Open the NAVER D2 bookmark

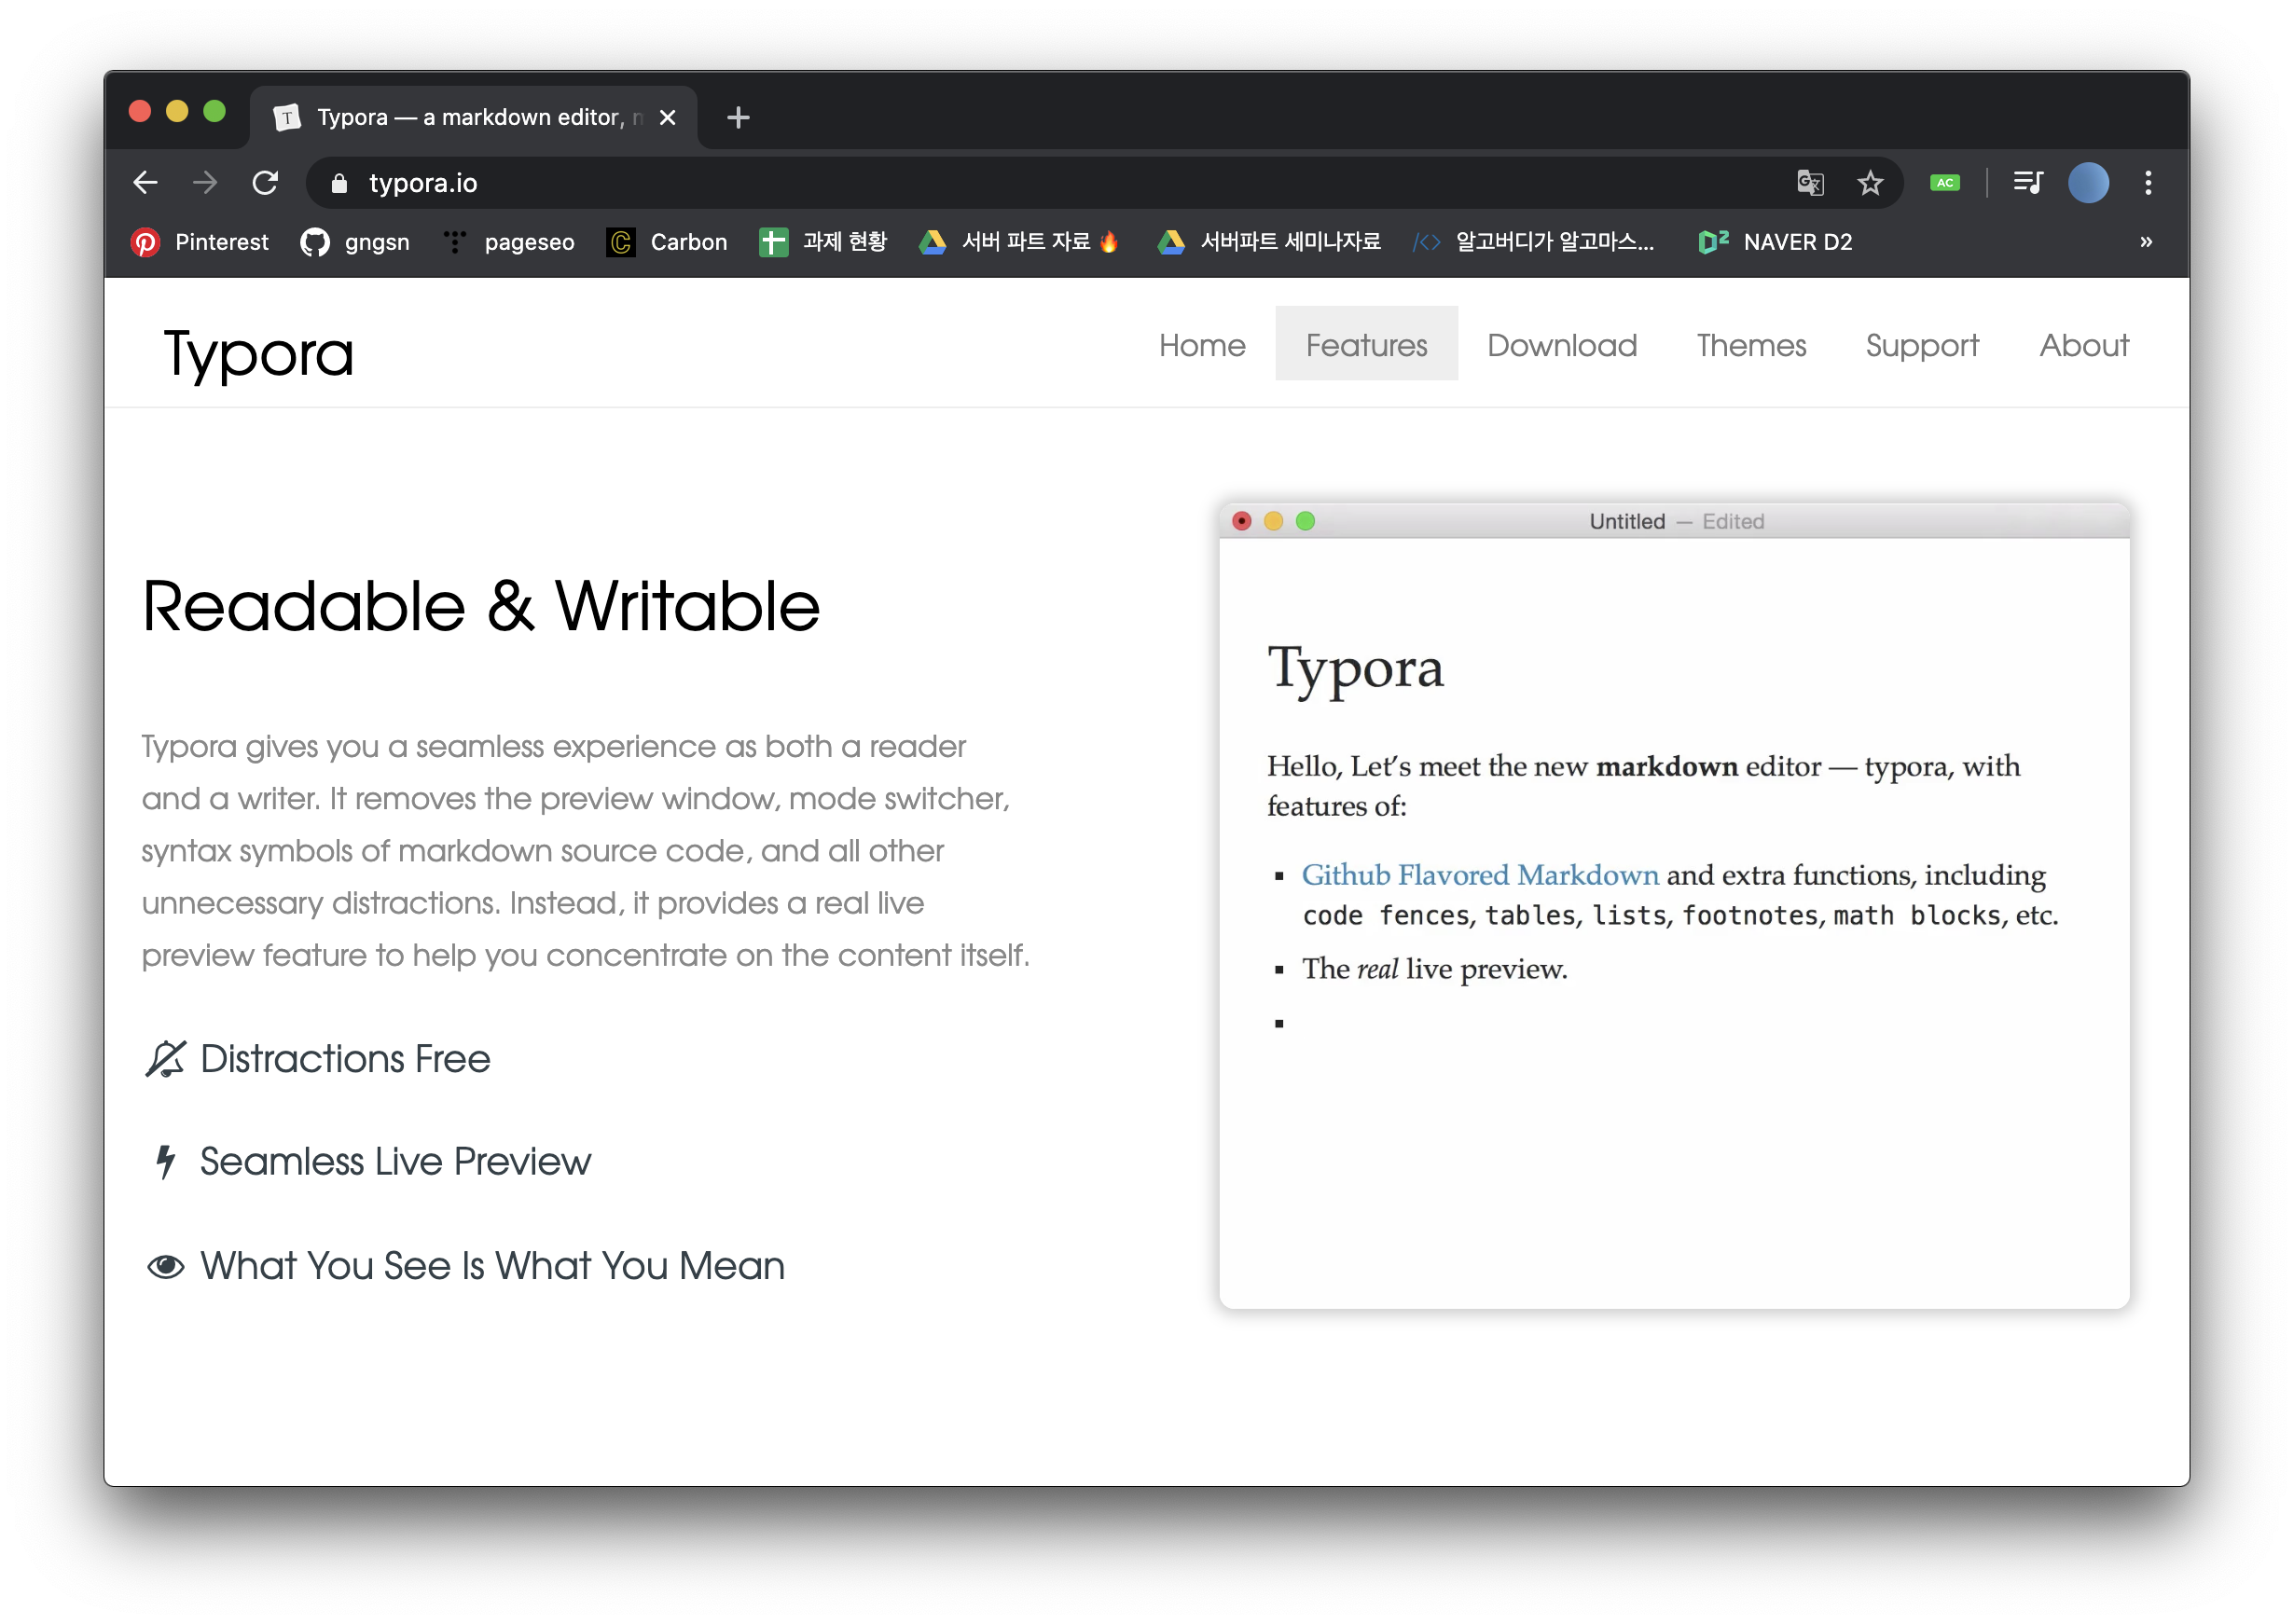(x=1776, y=242)
